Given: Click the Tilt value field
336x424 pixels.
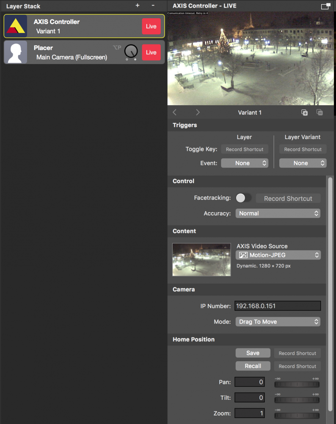Looking at the screenshot, I should [250, 398].
